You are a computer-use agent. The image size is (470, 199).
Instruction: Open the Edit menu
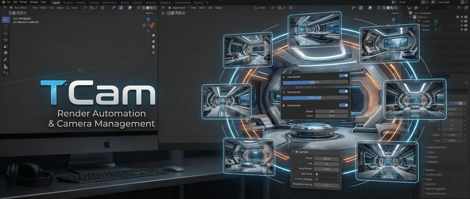click(15, 2)
